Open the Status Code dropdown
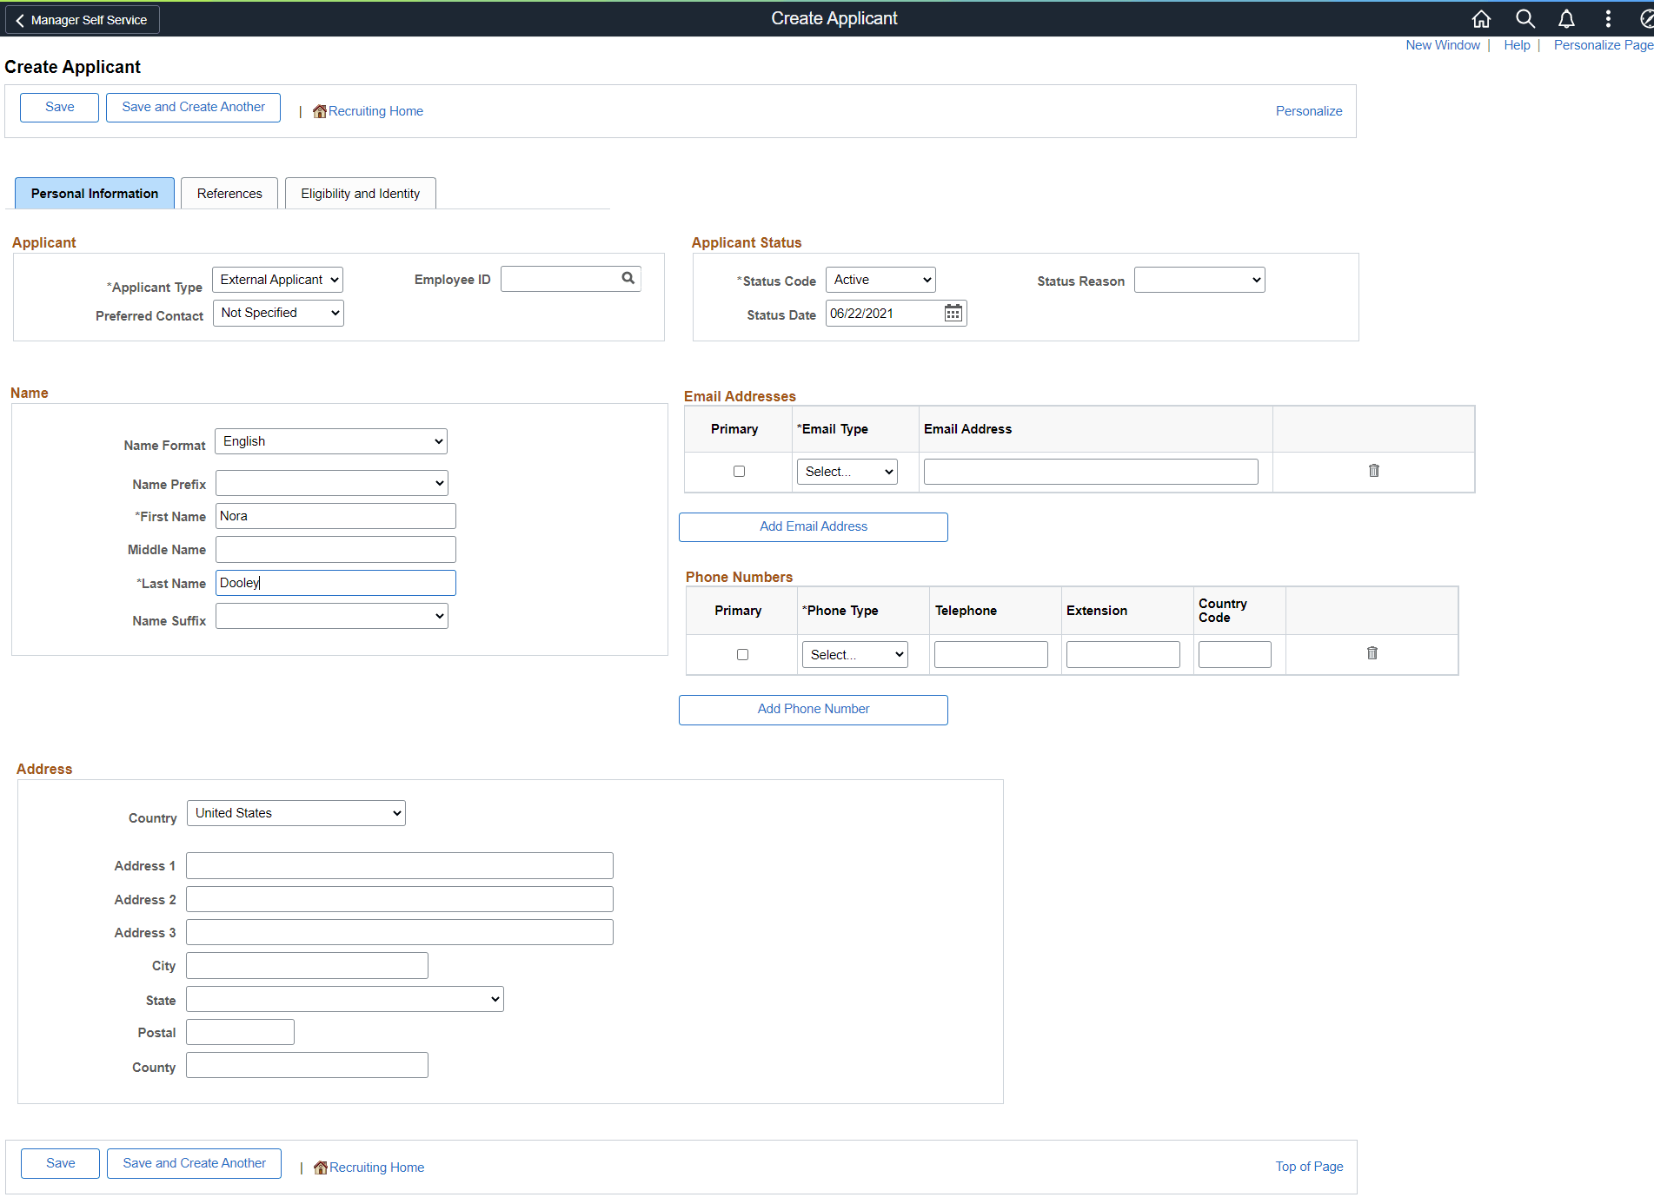This screenshot has height=1204, width=1654. click(880, 279)
